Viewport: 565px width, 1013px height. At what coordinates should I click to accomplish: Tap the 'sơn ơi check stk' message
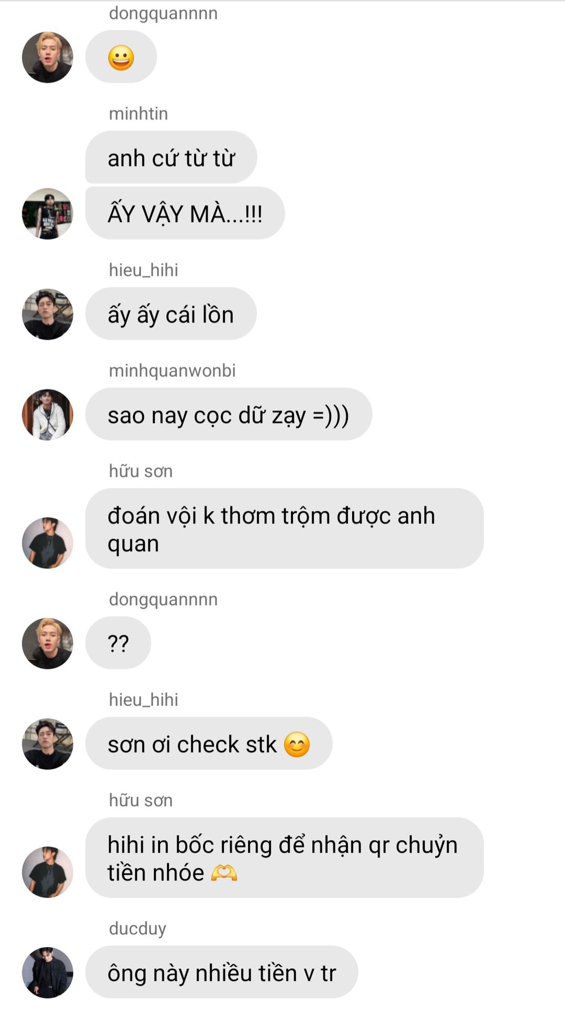[x=209, y=743]
